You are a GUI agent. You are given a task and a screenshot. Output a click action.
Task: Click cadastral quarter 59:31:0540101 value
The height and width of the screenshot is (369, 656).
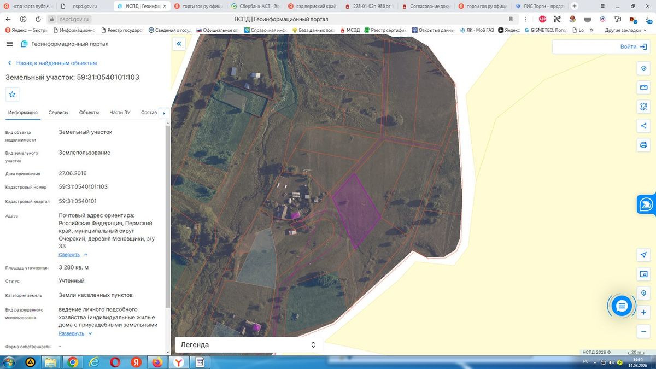(x=78, y=201)
